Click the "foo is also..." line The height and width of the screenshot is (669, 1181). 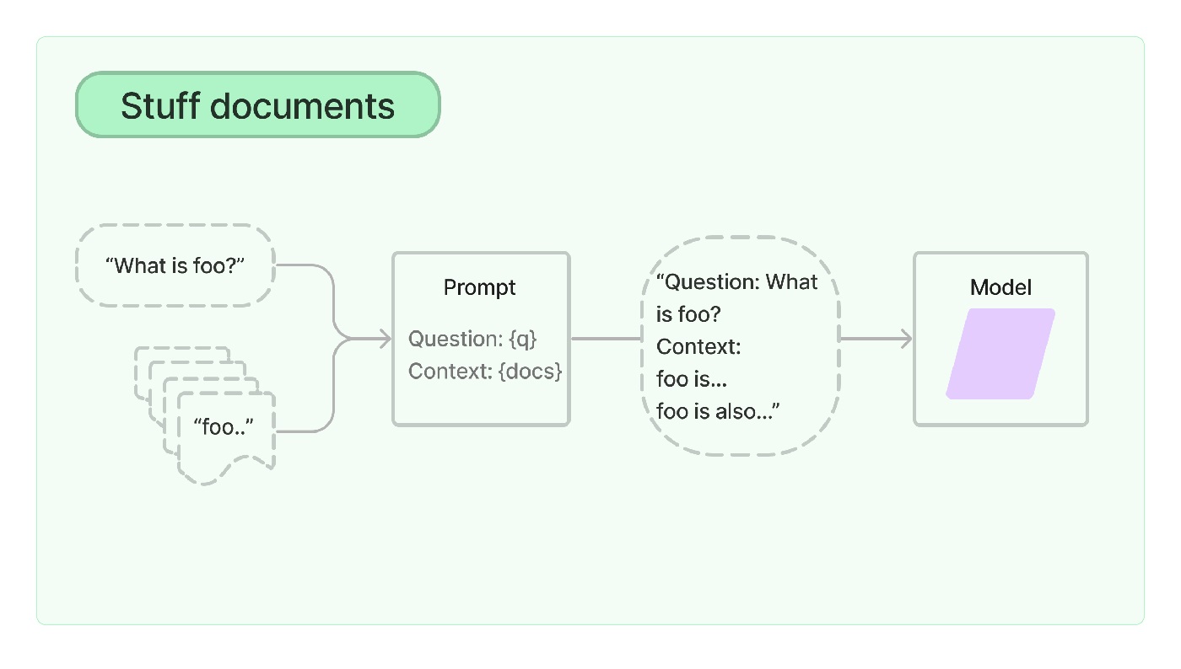tap(717, 411)
